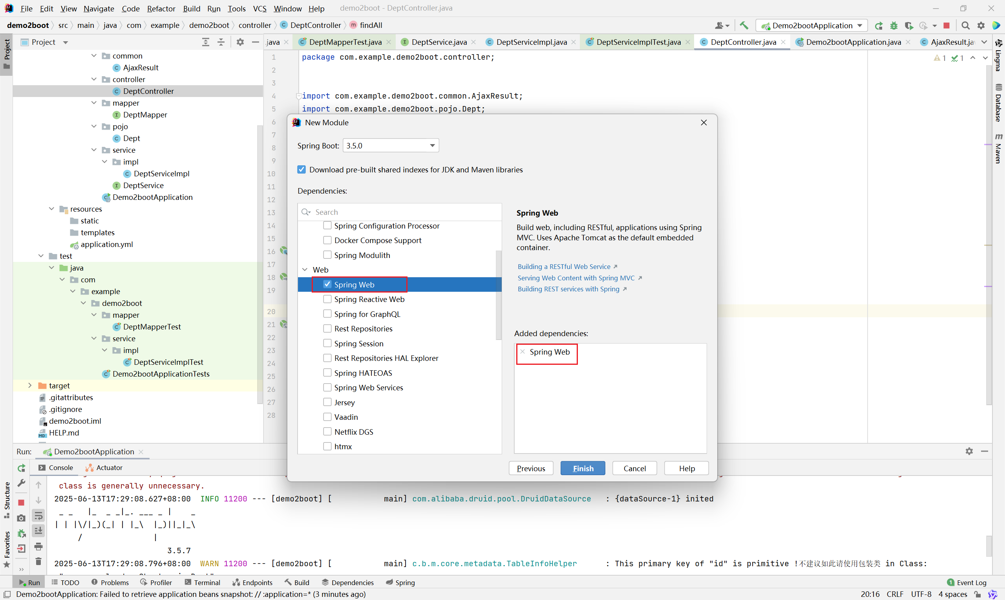Build the project with the hammer icon

pos(744,25)
